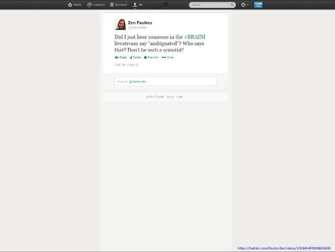Open the More options on the tweet

(x=167, y=57)
